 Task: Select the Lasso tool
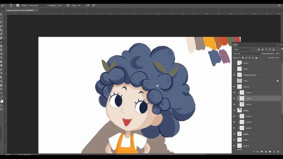[1, 23]
